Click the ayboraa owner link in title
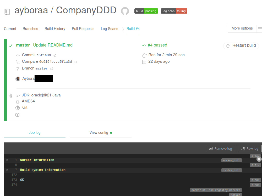 tap(31, 10)
